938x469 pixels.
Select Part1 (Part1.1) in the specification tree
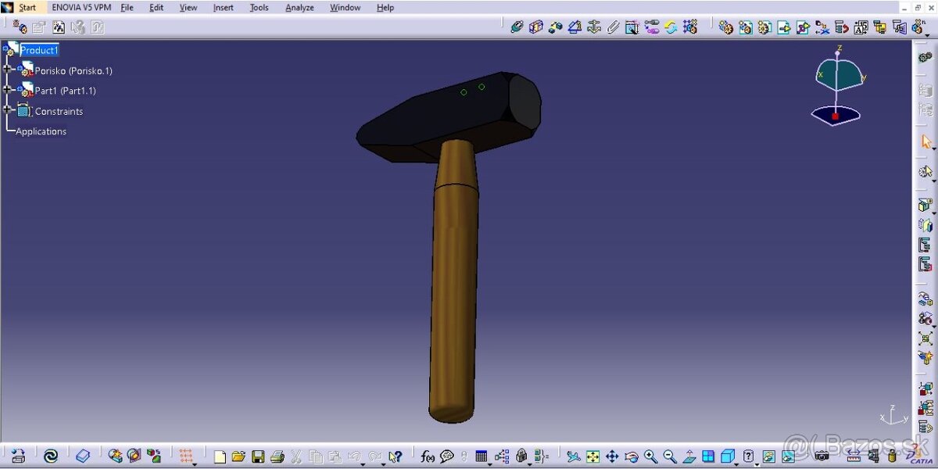click(66, 90)
